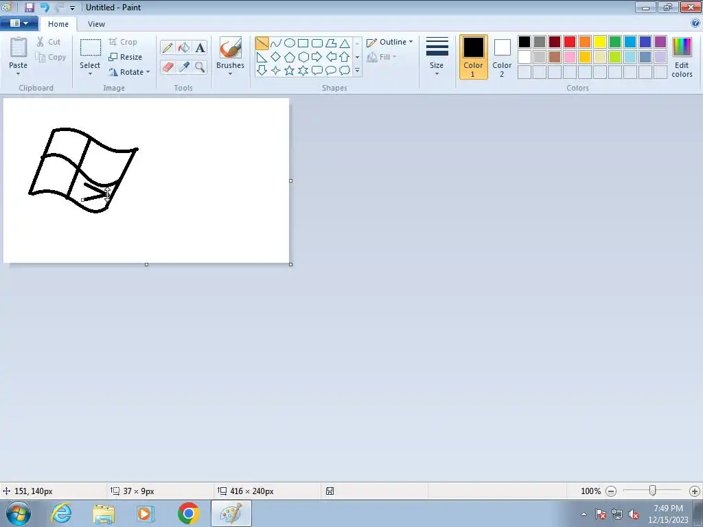Choose the Diamond shape
This screenshot has width=703, height=527.
click(276, 57)
